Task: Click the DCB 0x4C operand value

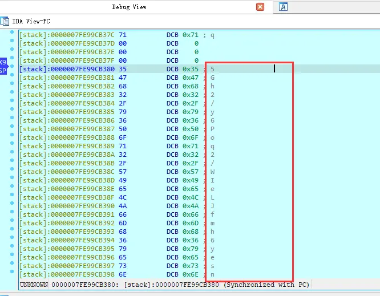Action: pyautogui.click(x=191, y=197)
